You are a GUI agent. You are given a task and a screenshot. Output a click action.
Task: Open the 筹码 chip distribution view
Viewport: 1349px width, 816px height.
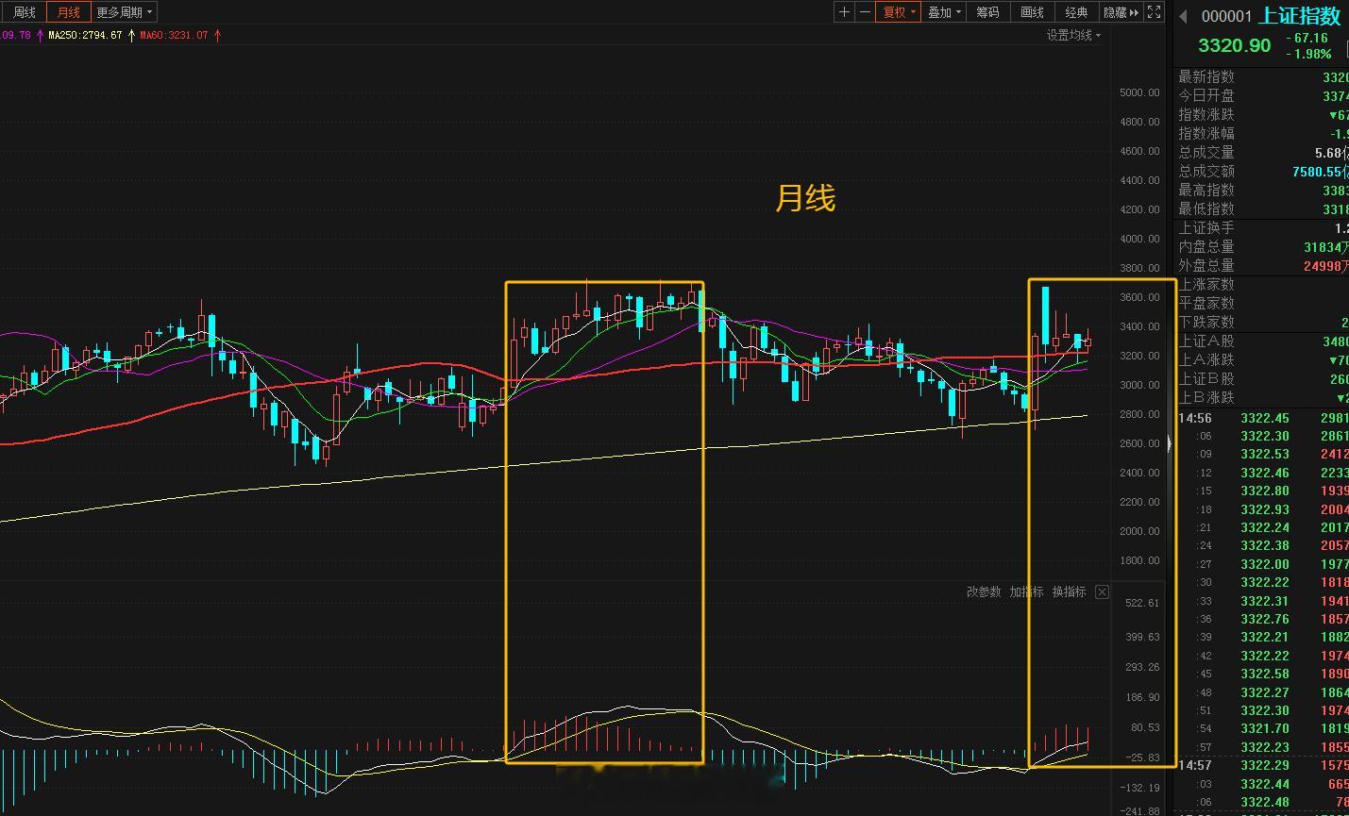click(987, 12)
